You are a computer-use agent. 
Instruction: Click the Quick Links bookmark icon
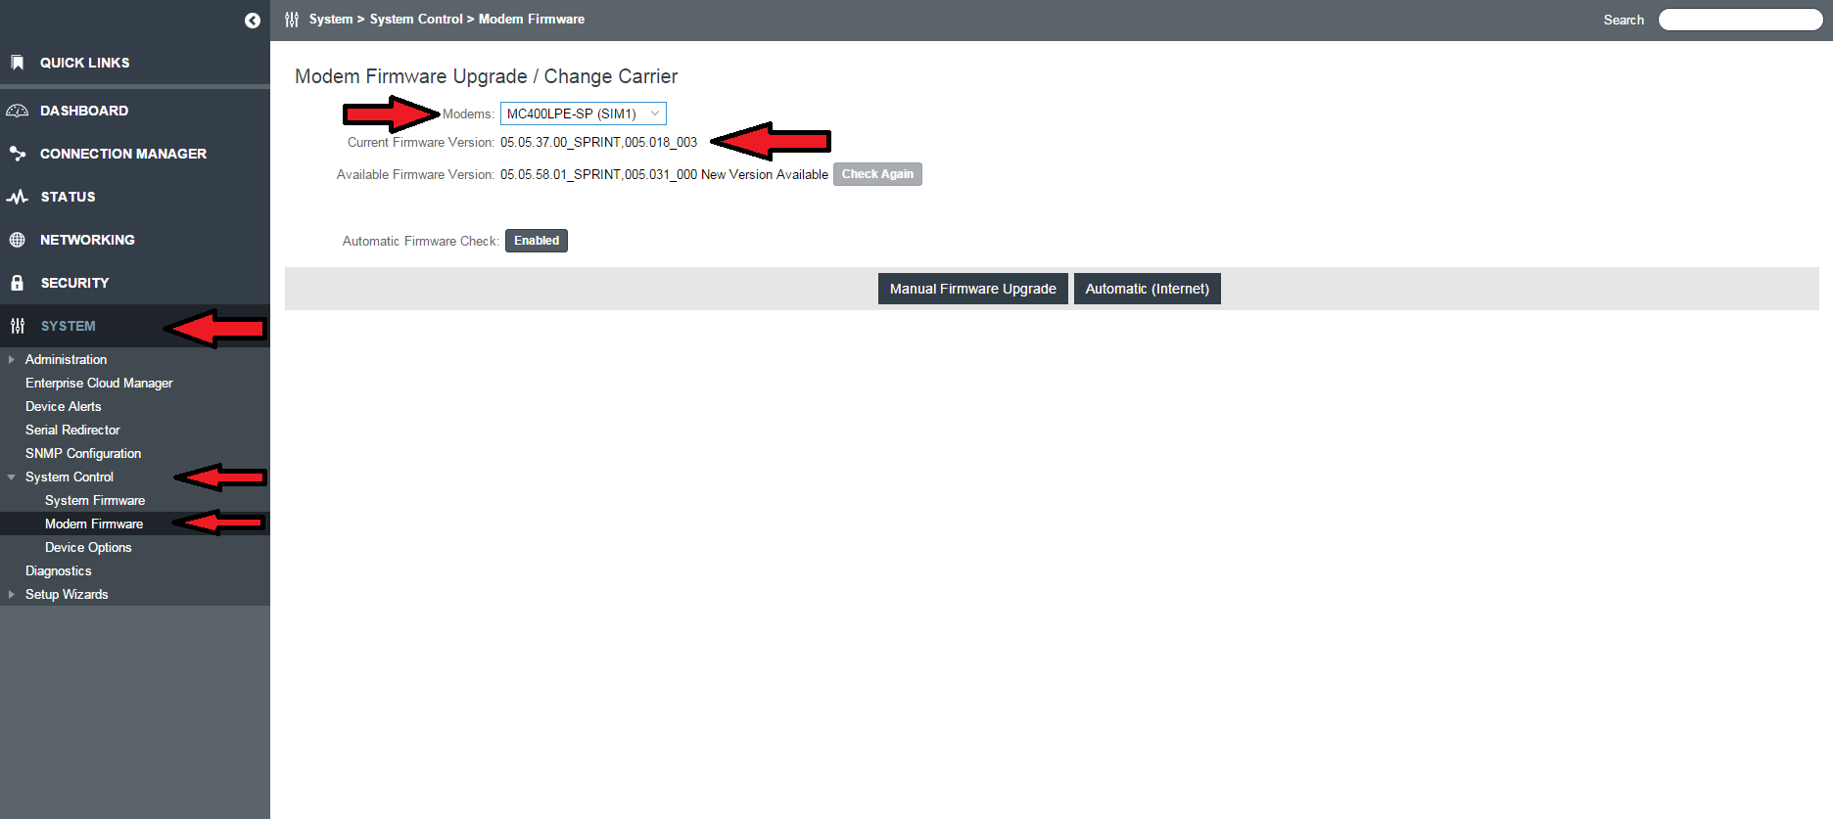(17, 63)
